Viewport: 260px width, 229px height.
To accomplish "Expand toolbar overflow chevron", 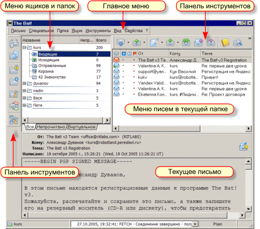I will 250,38.
